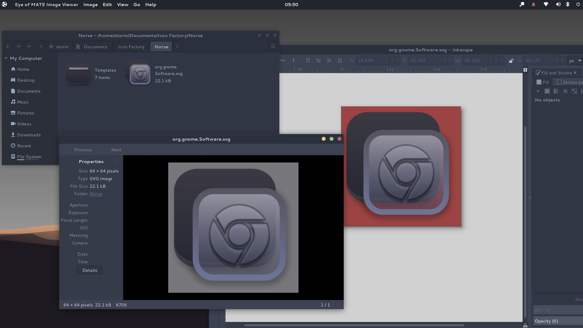Screen dimensions: 583x328
Task: Select the radial gradient fill icon
Action: (x=565, y=91)
